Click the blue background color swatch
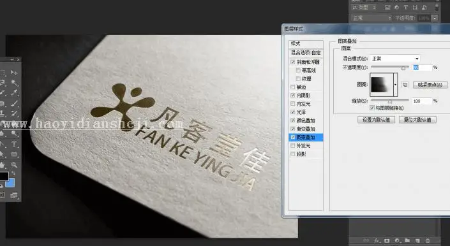Viewport: 450px width, 246px height. pos(10,182)
